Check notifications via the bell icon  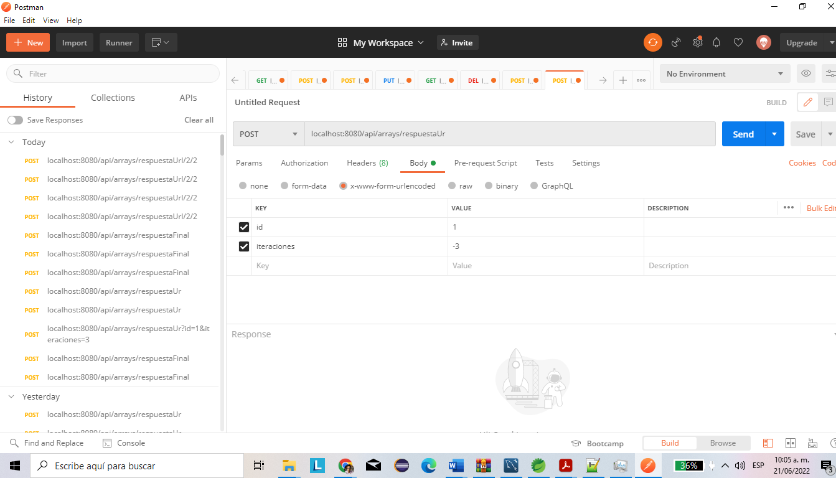tap(716, 42)
